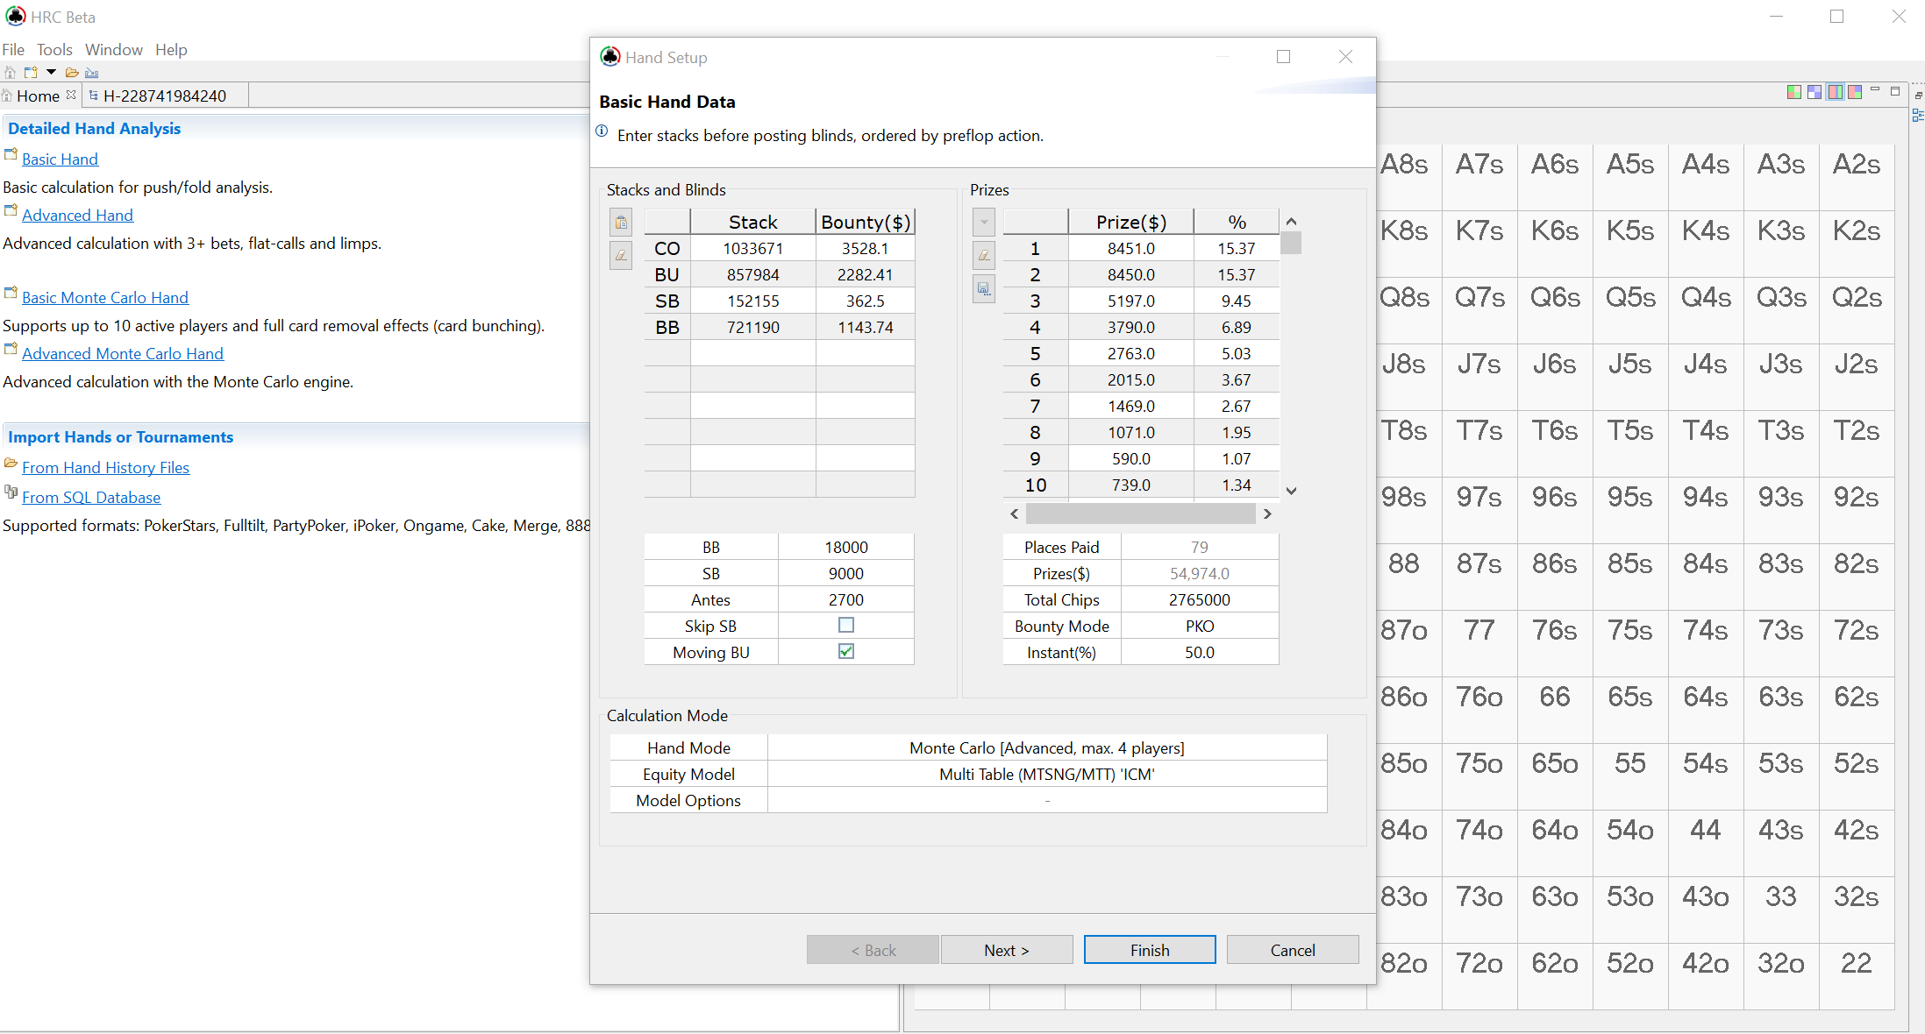Open the dropdown arrow next to new hand

coord(51,73)
